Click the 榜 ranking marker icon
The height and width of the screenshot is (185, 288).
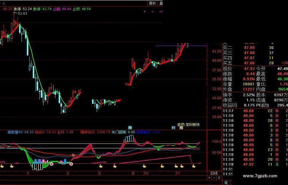[181, 128]
